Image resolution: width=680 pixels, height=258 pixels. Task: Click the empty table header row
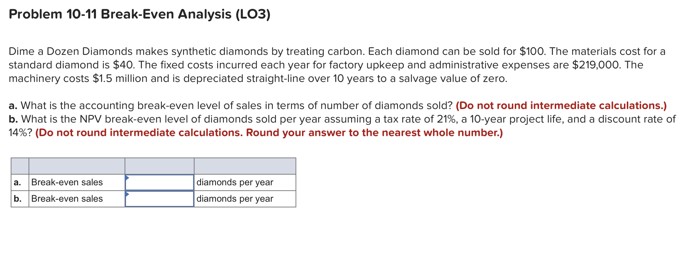(x=153, y=166)
